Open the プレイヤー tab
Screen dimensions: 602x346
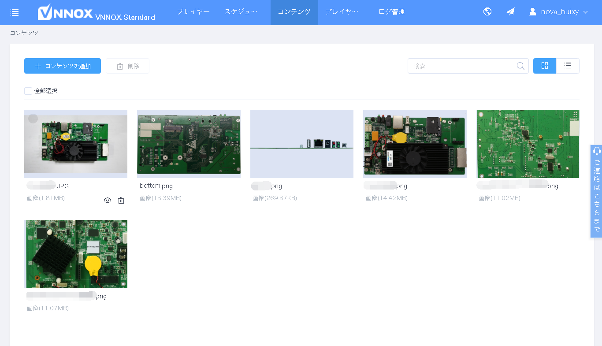tap(193, 12)
